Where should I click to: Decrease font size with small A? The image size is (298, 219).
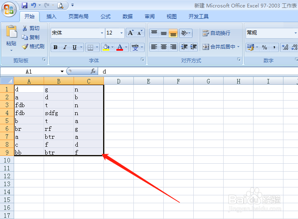140,33
